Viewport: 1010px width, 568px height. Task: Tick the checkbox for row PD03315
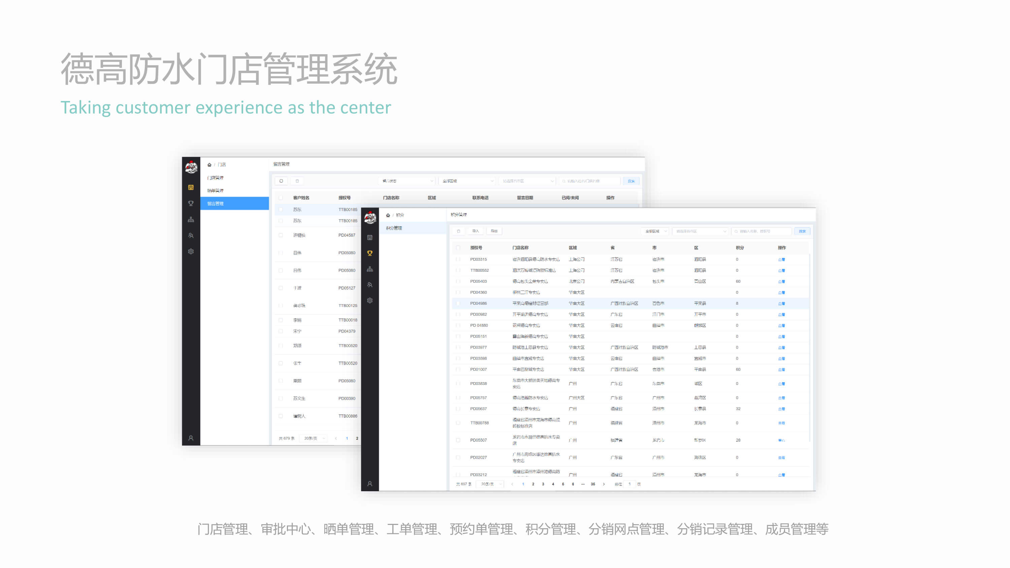tap(458, 260)
